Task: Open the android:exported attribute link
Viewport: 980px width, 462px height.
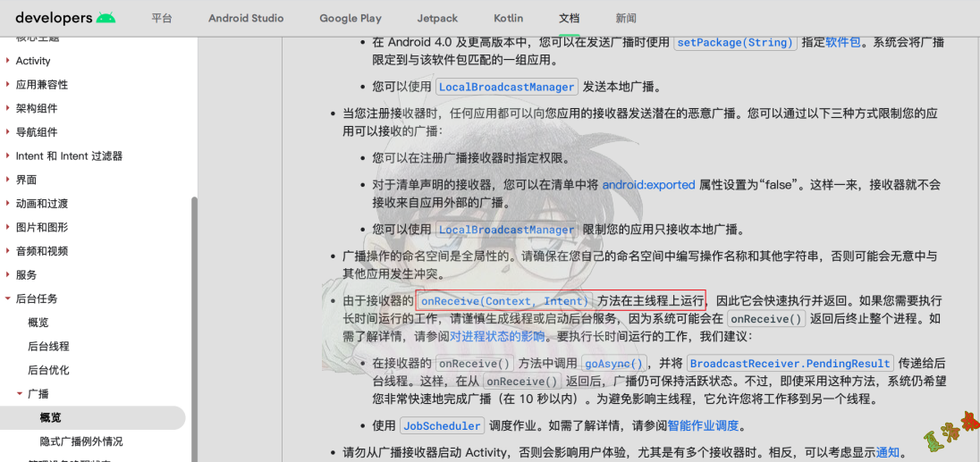Action: coord(648,185)
